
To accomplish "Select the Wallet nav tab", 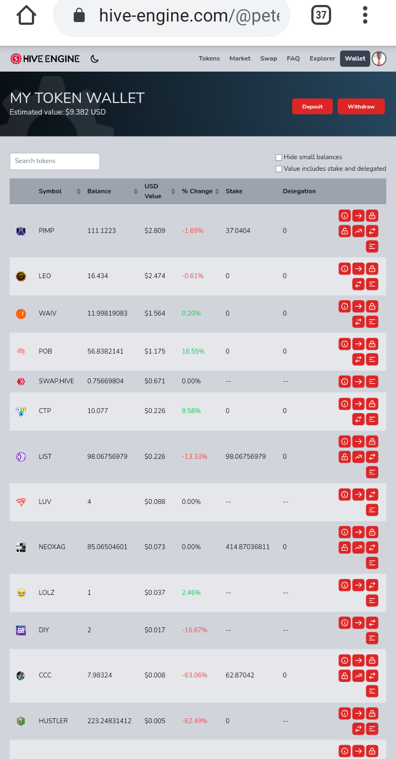I will click(355, 58).
